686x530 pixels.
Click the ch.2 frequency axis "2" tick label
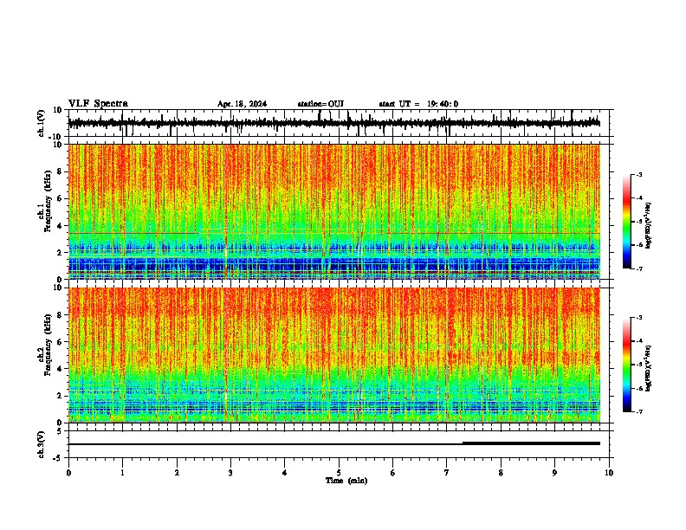[60, 396]
